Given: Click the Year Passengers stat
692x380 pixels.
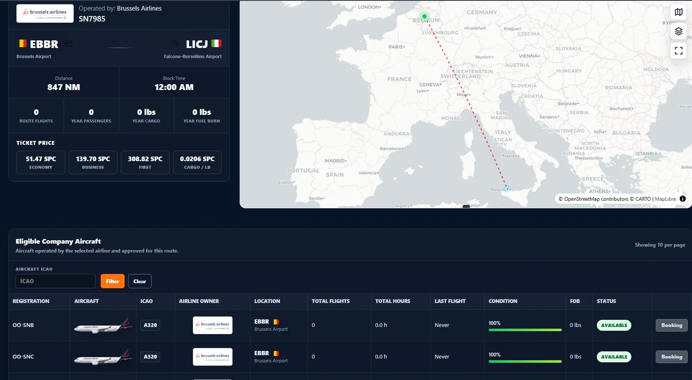Looking at the screenshot, I should coord(91,116).
